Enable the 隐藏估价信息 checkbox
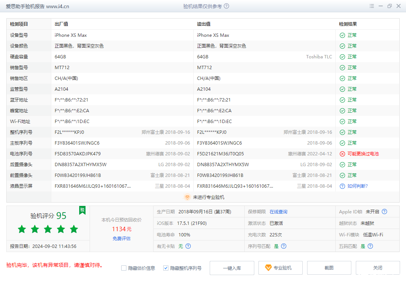This screenshot has height=281, width=406. [124, 268]
